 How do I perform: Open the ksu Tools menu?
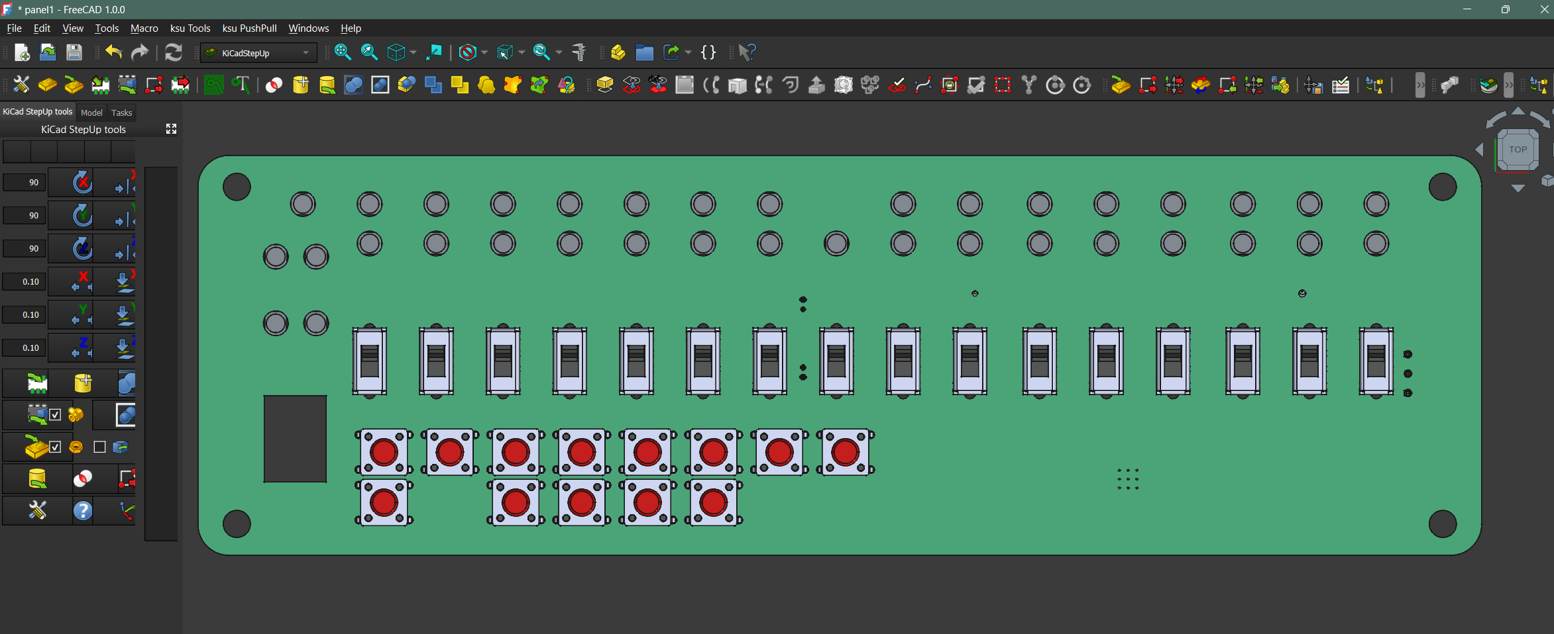click(190, 28)
